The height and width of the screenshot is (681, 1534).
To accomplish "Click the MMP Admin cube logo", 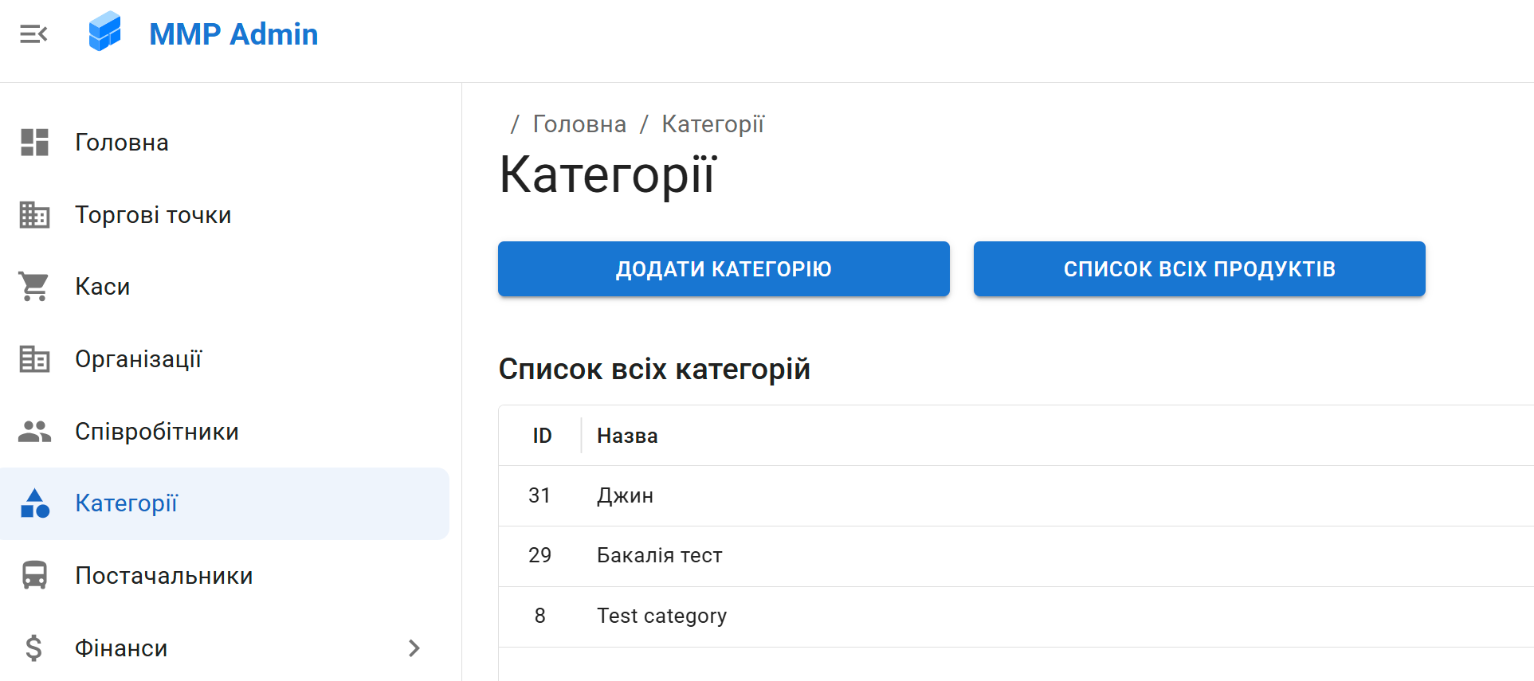I will tap(104, 32).
